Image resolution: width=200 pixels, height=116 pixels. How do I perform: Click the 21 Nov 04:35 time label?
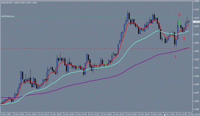(31, 114)
